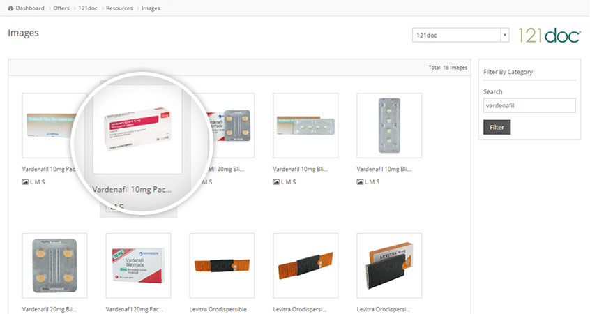Navigate to the Resources breadcrumb

point(119,8)
